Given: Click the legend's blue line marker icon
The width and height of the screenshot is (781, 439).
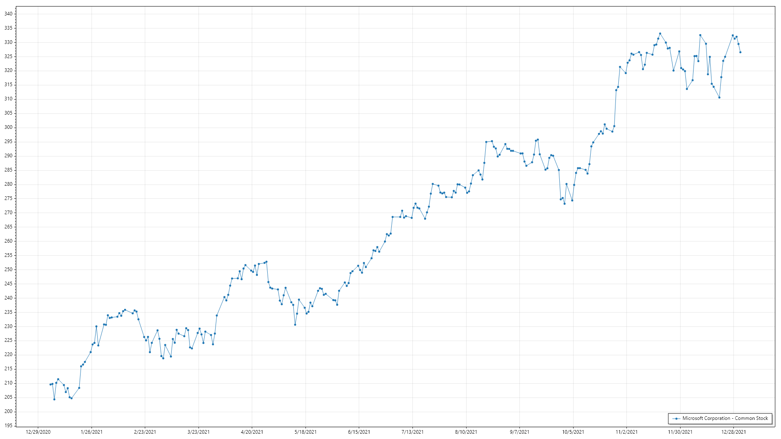Looking at the screenshot, I should [x=676, y=419].
